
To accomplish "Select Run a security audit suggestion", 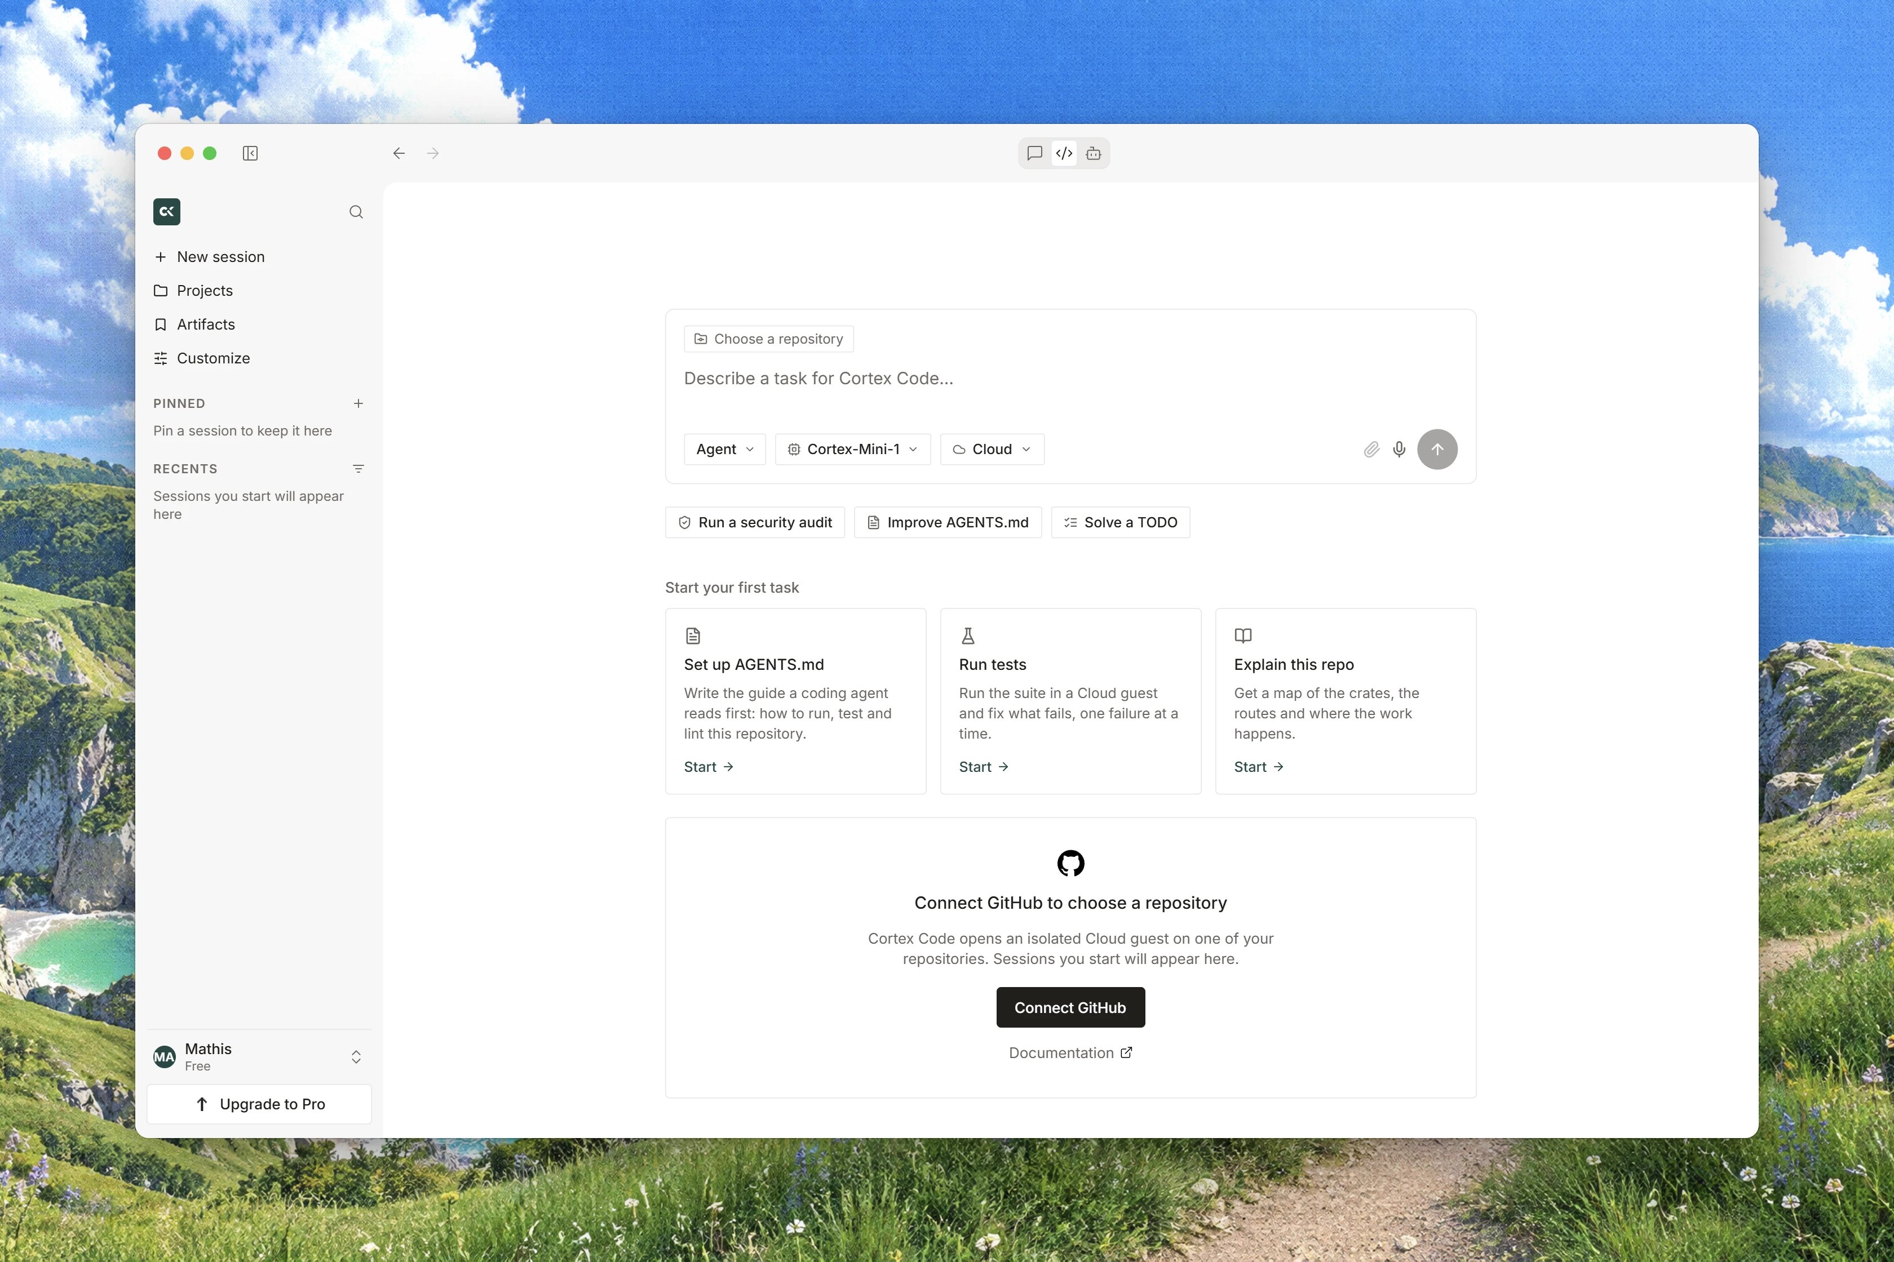I will coord(755,522).
